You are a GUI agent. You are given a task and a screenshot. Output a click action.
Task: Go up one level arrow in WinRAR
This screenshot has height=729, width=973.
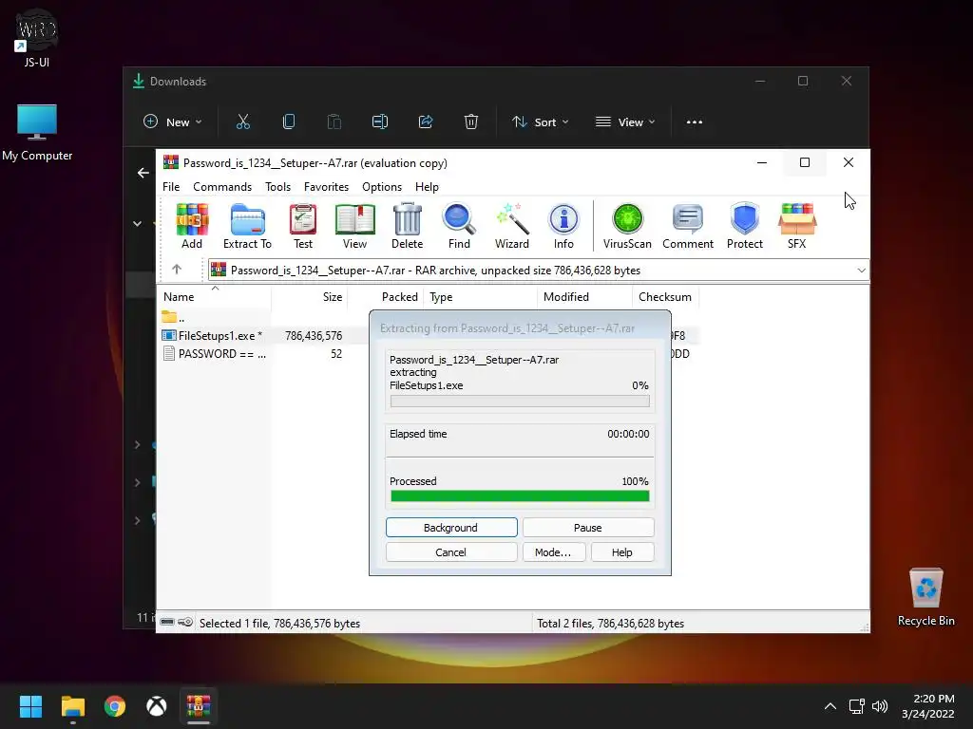pos(177,269)
